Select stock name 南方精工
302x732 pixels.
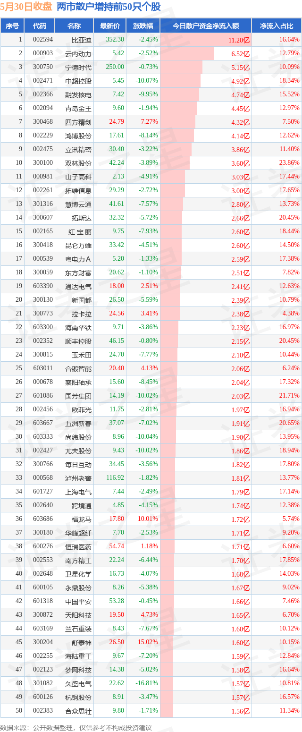[x=78, y=560]
